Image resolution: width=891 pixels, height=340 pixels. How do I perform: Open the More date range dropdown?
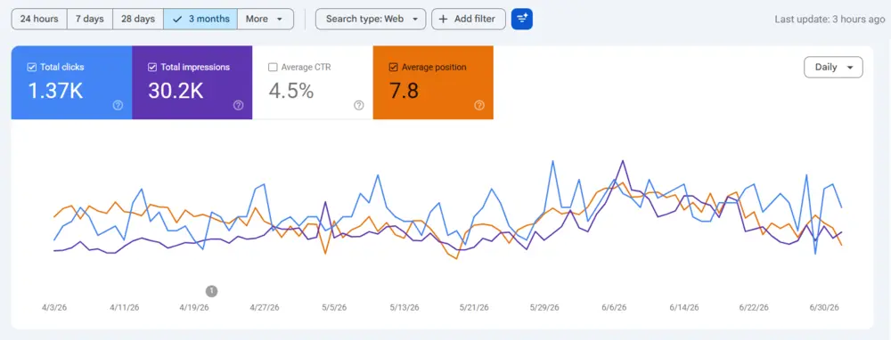point(266,19)
